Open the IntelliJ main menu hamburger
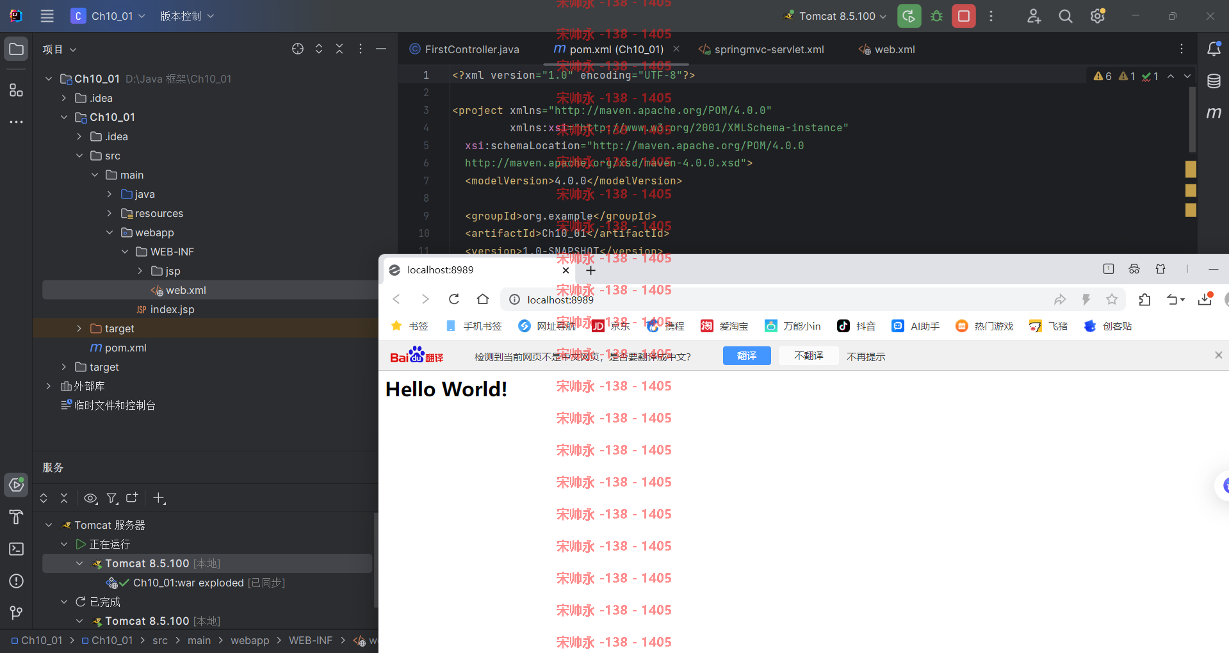1229x653 pixels. [47, 16]
